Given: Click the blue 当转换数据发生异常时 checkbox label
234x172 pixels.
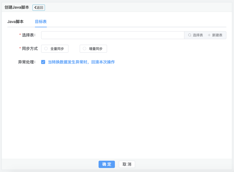Looking at the screenshot, I should coord(81,62).
